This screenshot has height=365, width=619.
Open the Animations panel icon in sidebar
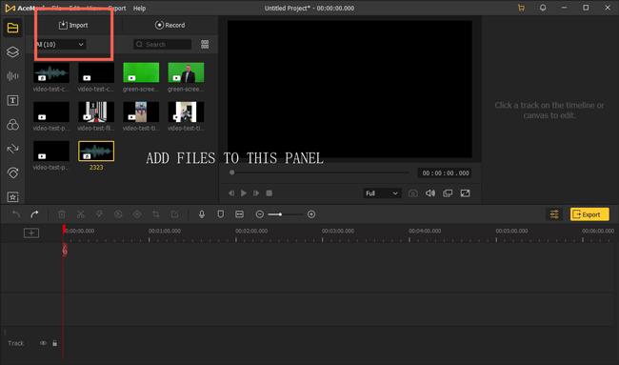(x=12, y=172)
